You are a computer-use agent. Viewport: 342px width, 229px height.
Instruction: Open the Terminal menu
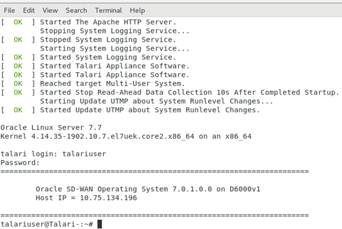(108, 10)
